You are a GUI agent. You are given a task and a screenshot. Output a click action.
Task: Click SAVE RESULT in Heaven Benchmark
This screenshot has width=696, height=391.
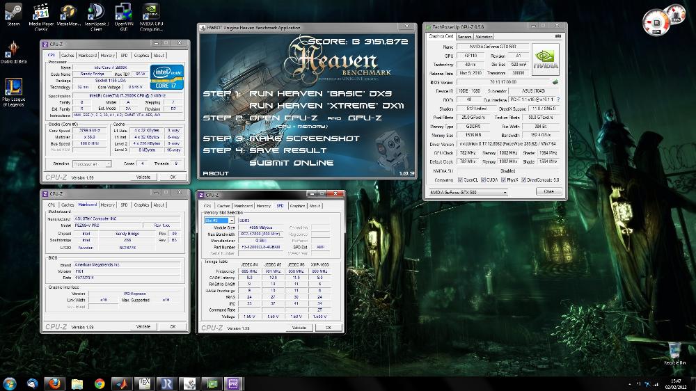pyautogui.click(x=287, y=150)
